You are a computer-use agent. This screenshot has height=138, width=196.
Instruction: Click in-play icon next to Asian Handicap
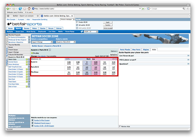pyautogui.click(x=27, y=64)
